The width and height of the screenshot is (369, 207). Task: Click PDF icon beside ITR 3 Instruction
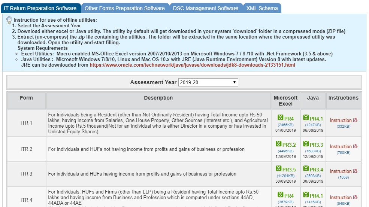click(x=356, y=171)
